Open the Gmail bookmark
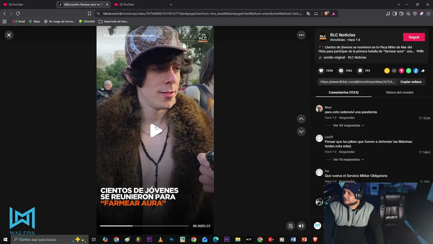Screen dimensions: 433x244 (19, 21)
